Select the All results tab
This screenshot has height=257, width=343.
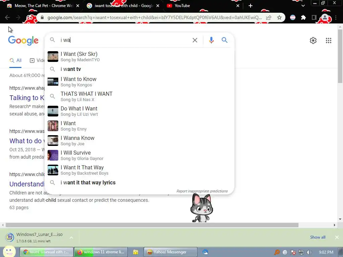point(15,61)
